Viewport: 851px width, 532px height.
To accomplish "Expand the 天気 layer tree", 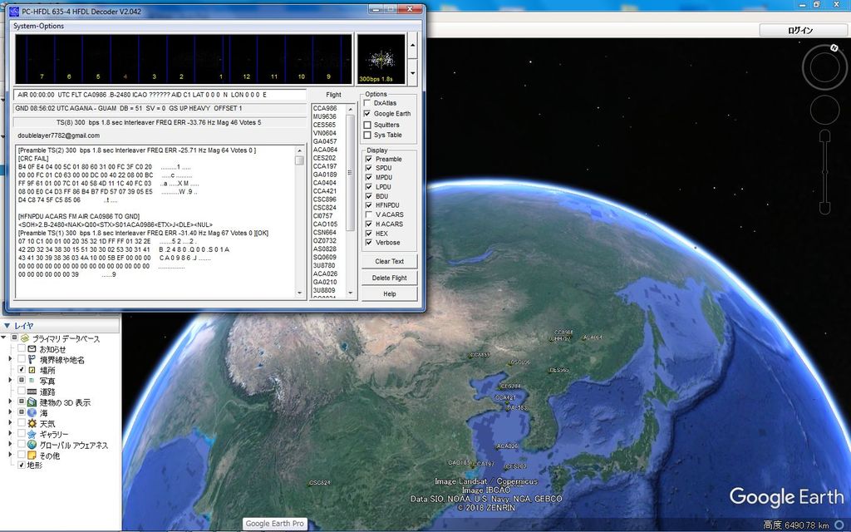I will (10, 422).
